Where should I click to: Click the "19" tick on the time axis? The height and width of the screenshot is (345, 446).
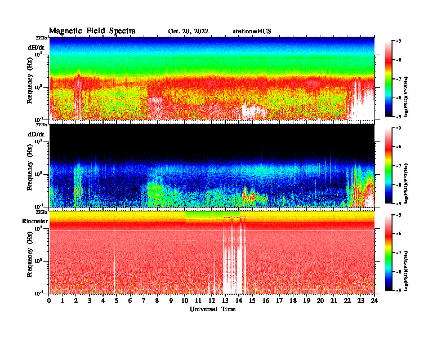click(x=306, y=300)
